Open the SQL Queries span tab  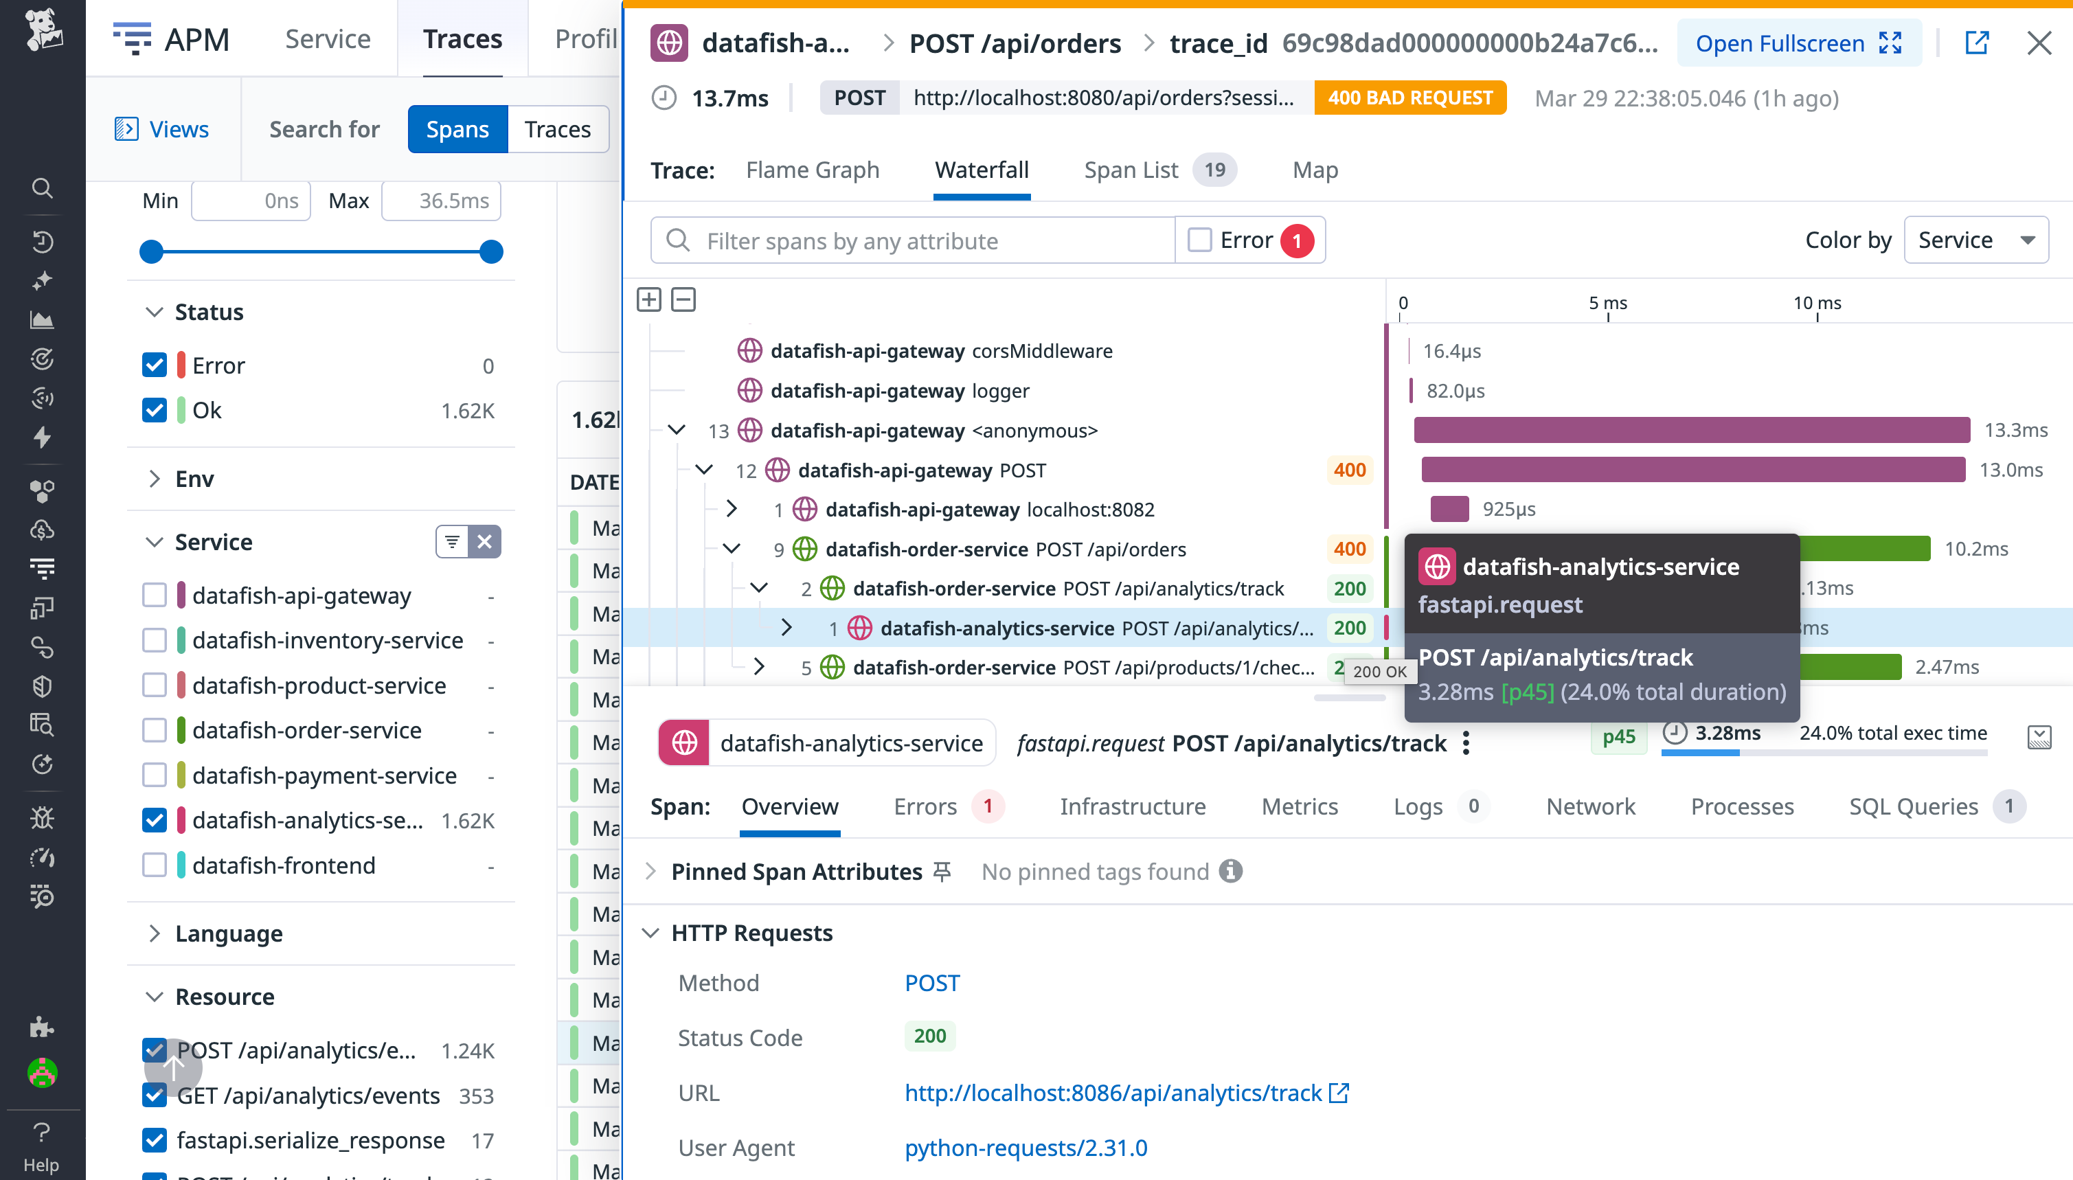coord(1912,806)
